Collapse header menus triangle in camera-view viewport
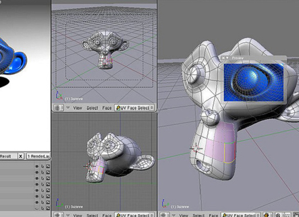 coord(67,108)
